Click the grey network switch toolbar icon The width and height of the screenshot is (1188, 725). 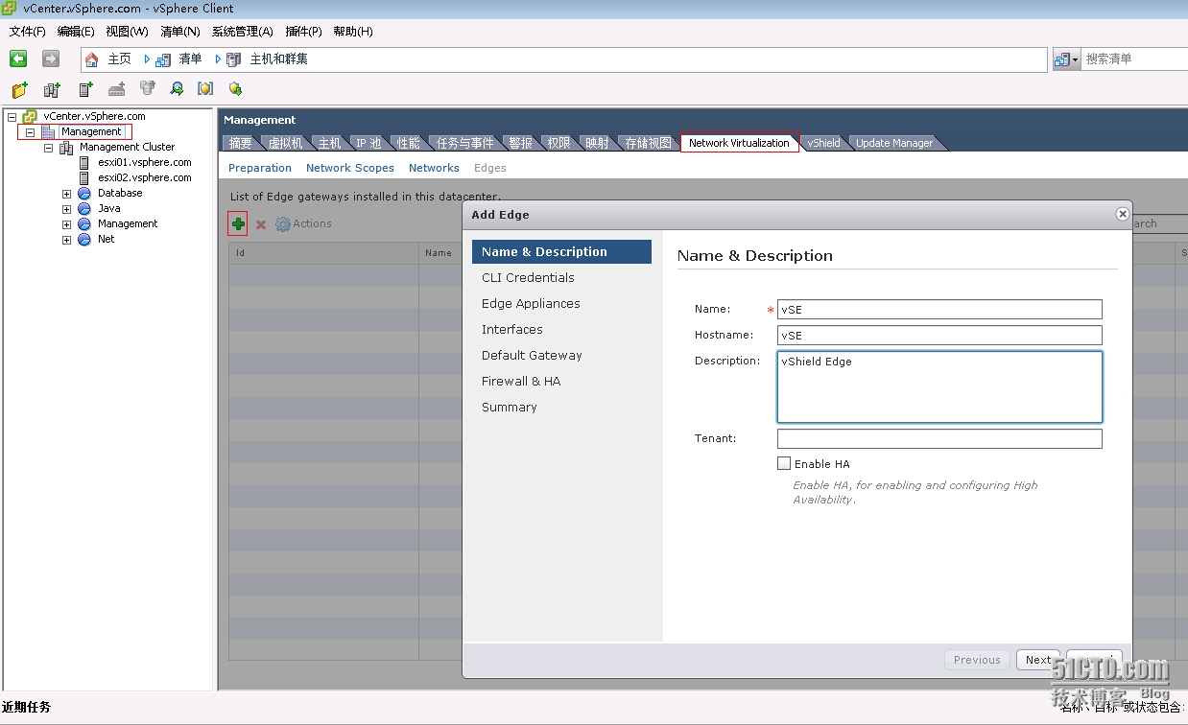[x=116, y=89]
